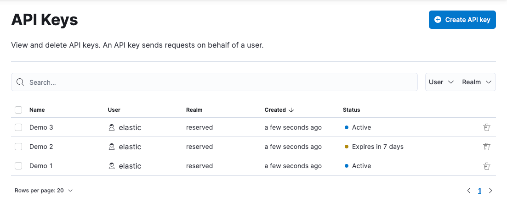Click the trash icon for Demo 2

tap(487, 147)
